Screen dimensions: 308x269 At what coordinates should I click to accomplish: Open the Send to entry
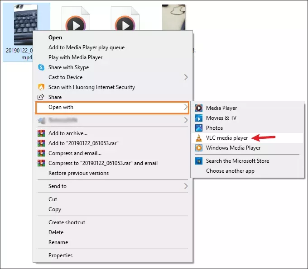pos(112,186)
